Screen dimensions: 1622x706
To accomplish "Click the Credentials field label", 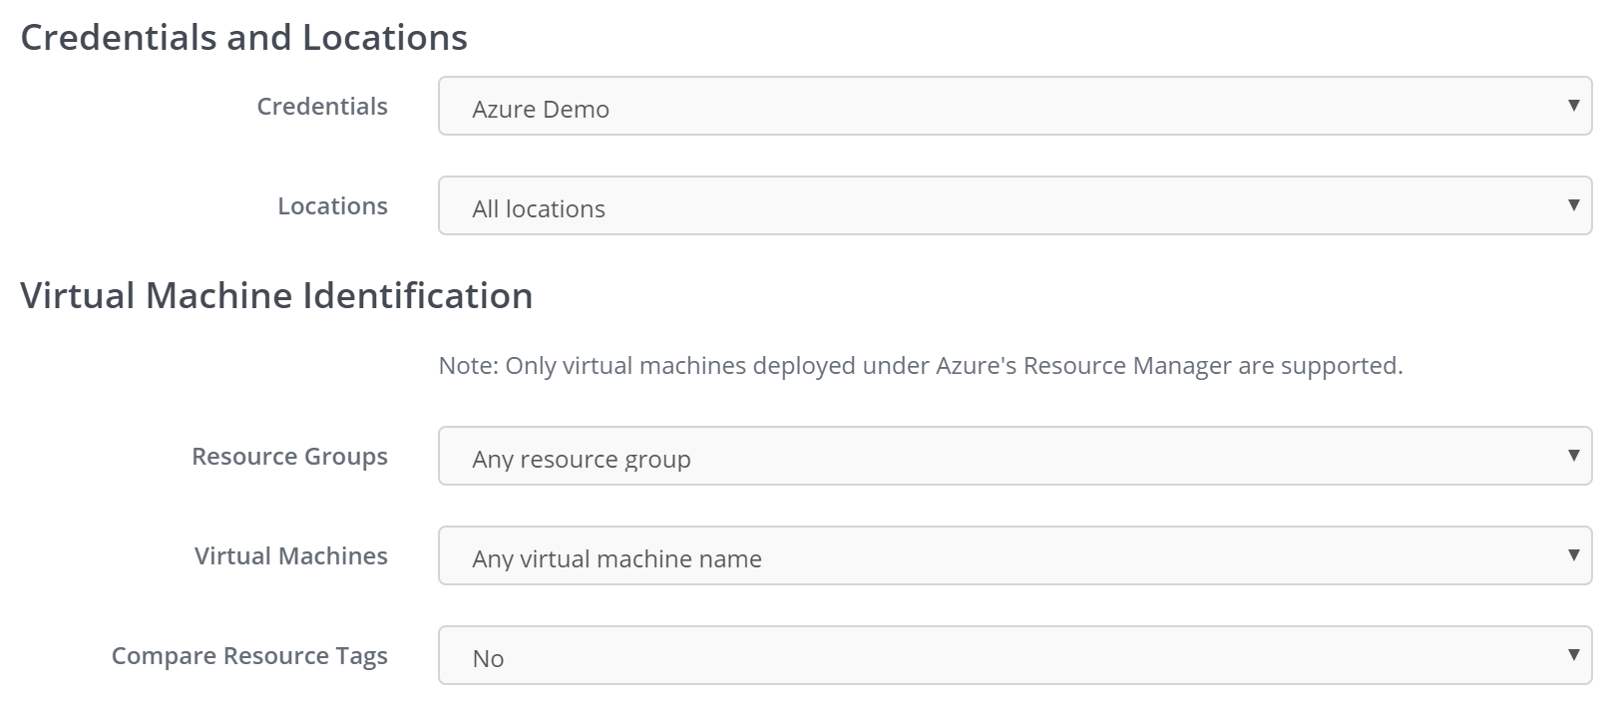I will point(322,107).
